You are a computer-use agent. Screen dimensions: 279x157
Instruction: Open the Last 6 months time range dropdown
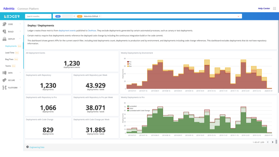coord(38,16)
